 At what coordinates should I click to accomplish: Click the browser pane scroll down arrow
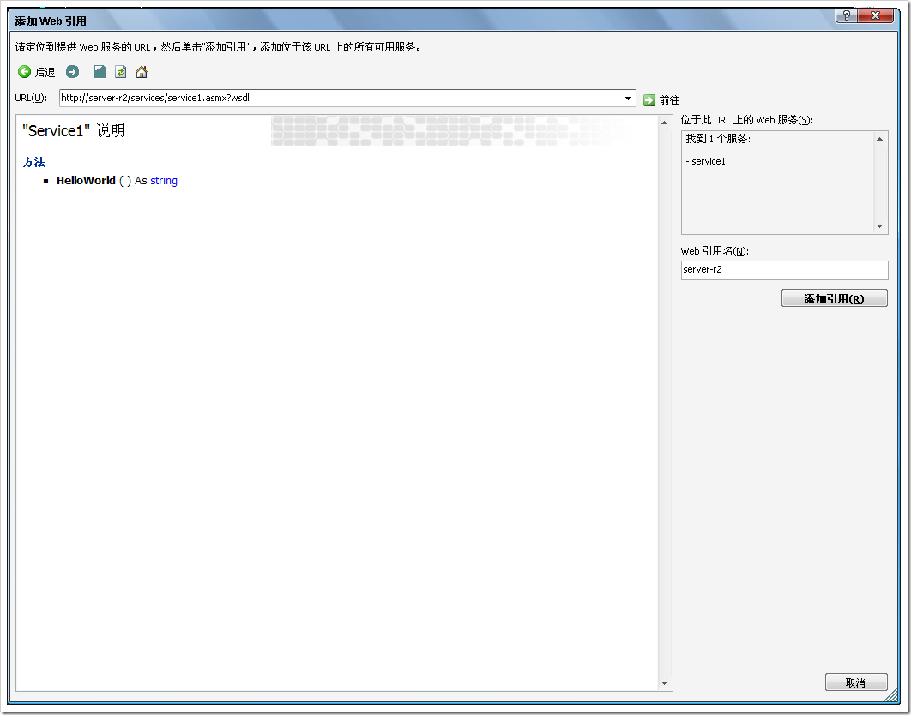(x=664, y=683)
